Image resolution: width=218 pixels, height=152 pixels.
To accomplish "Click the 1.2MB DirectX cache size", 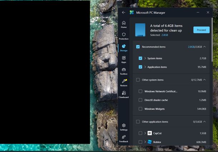I will 203,100.
